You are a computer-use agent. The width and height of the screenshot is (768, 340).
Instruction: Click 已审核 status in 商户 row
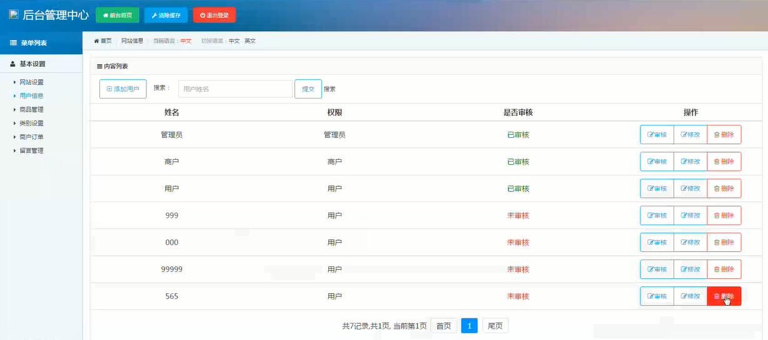coord(518,162)
